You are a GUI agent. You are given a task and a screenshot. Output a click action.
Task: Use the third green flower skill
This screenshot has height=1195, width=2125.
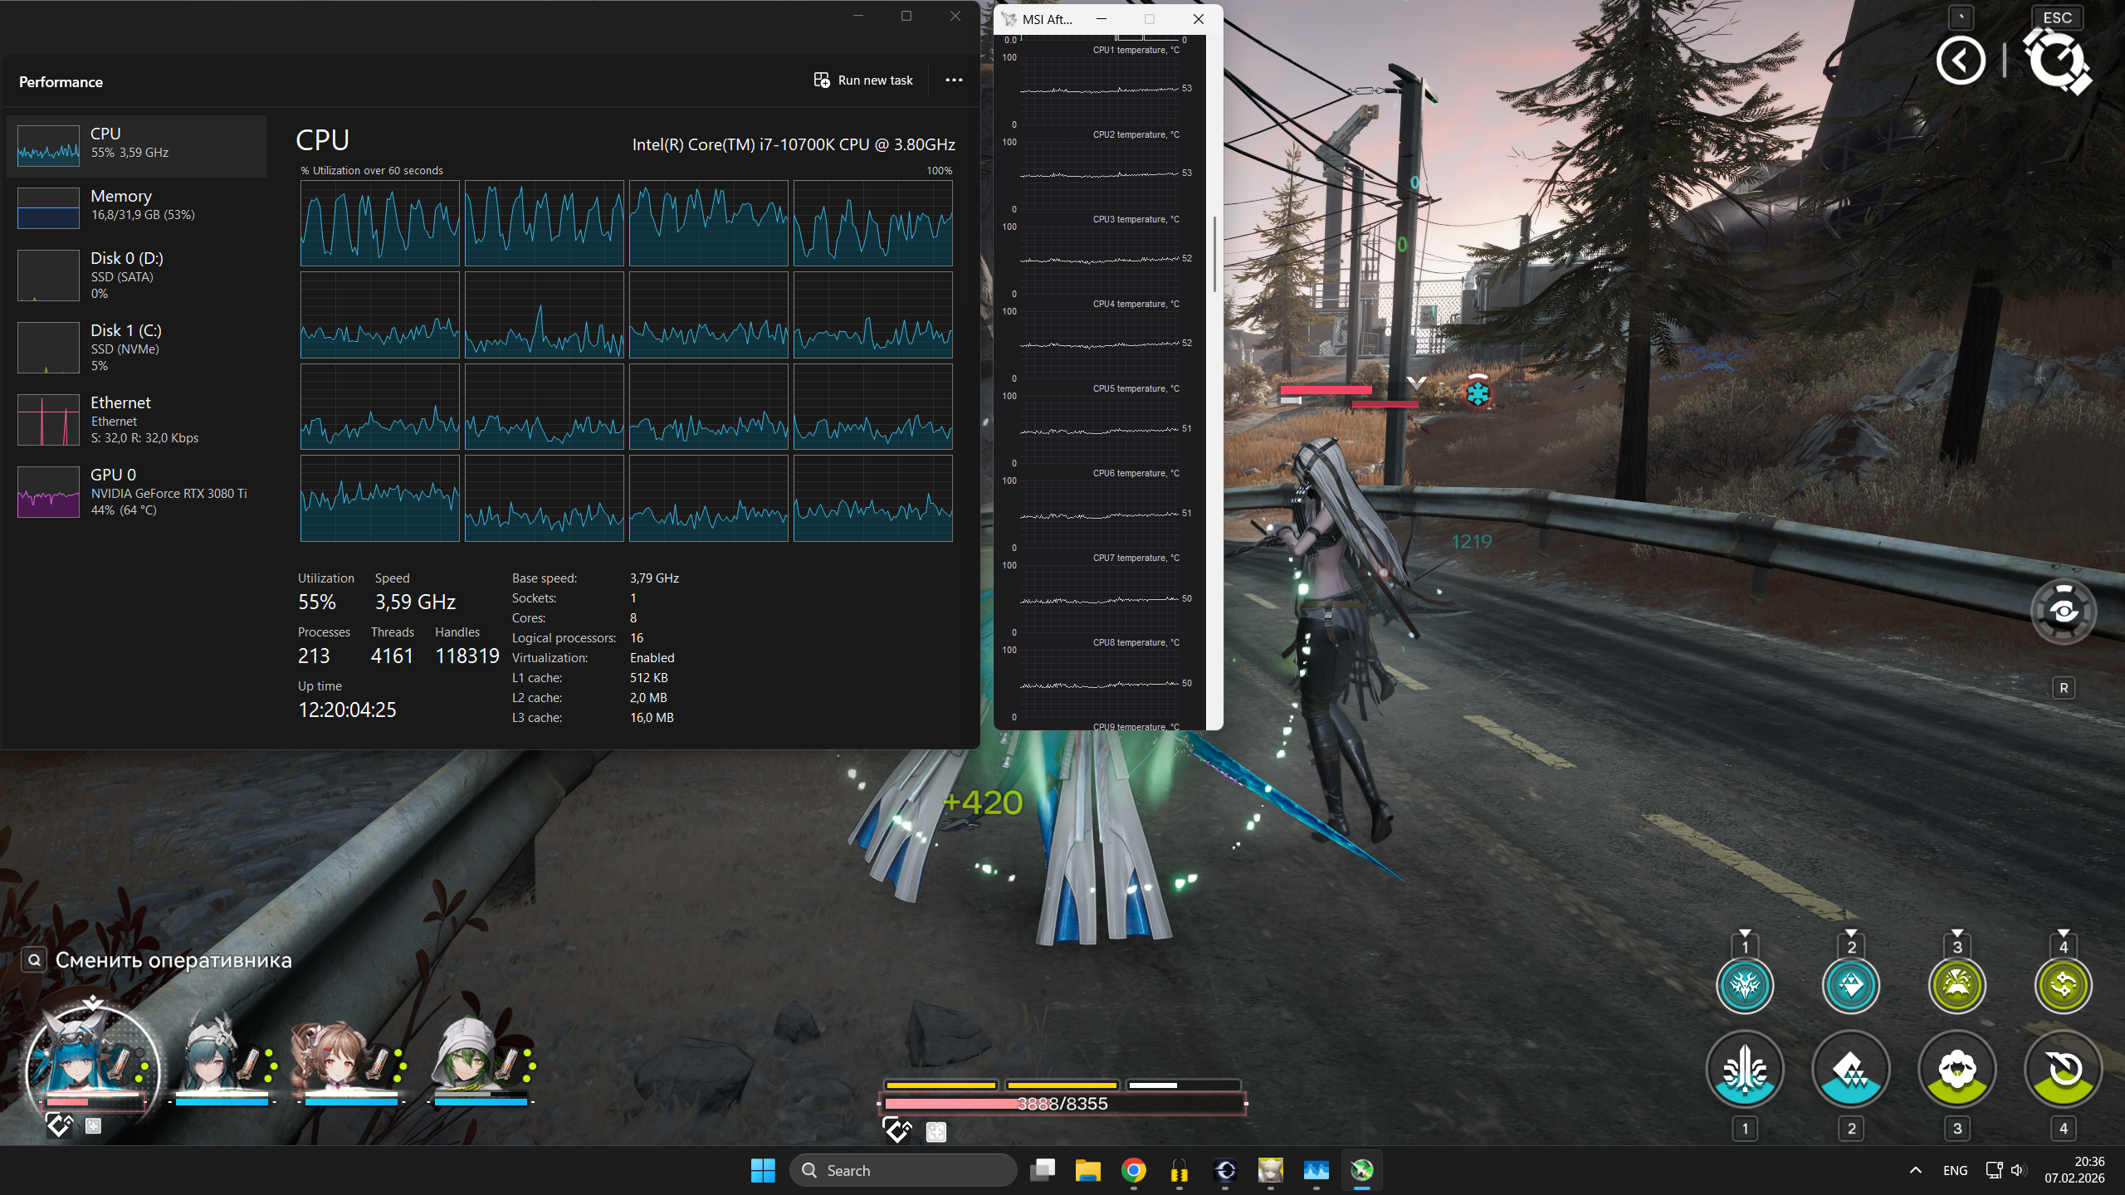coord(1956,1071)
